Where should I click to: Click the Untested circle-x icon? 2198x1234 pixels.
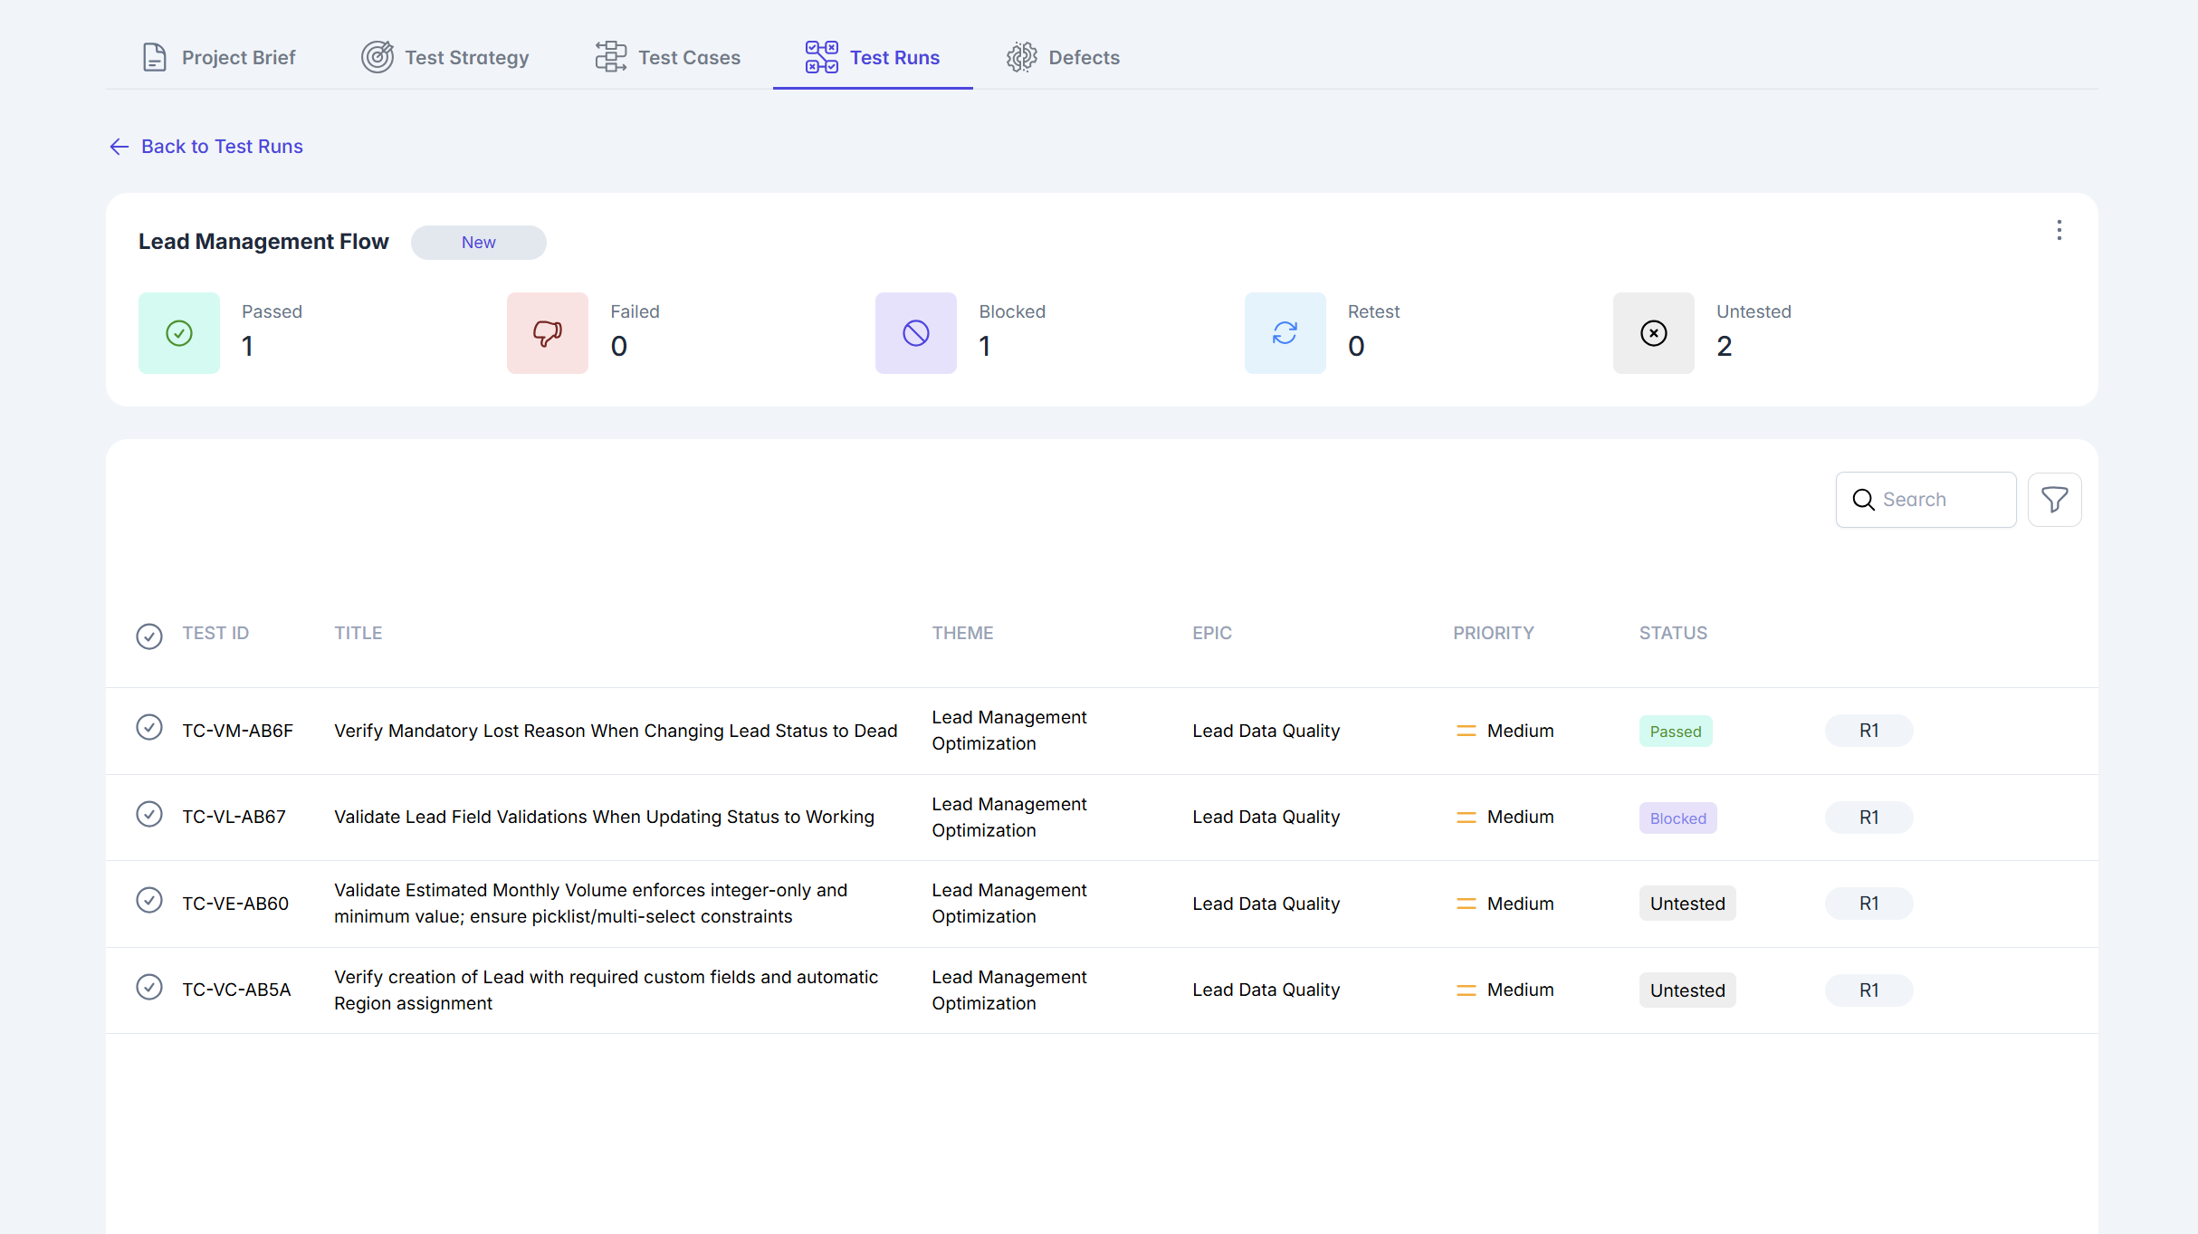pyautogui.click(x=1654, y=333)
